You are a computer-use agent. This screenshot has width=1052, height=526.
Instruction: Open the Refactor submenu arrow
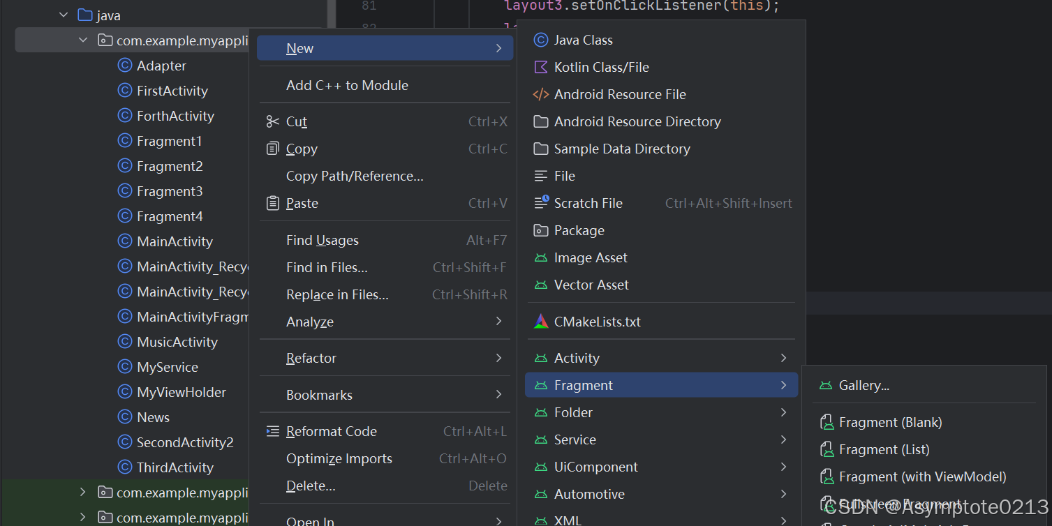pos(498,358)
